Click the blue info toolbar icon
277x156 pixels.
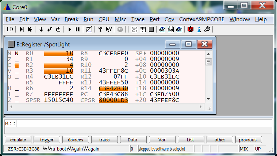click(199, 29)
